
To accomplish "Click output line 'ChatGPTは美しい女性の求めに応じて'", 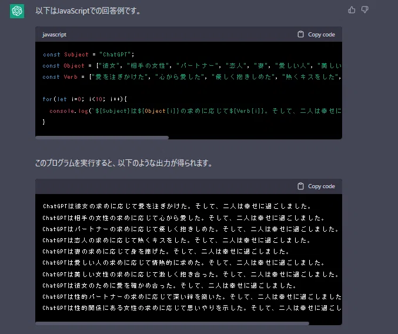I will click(190, 275).
